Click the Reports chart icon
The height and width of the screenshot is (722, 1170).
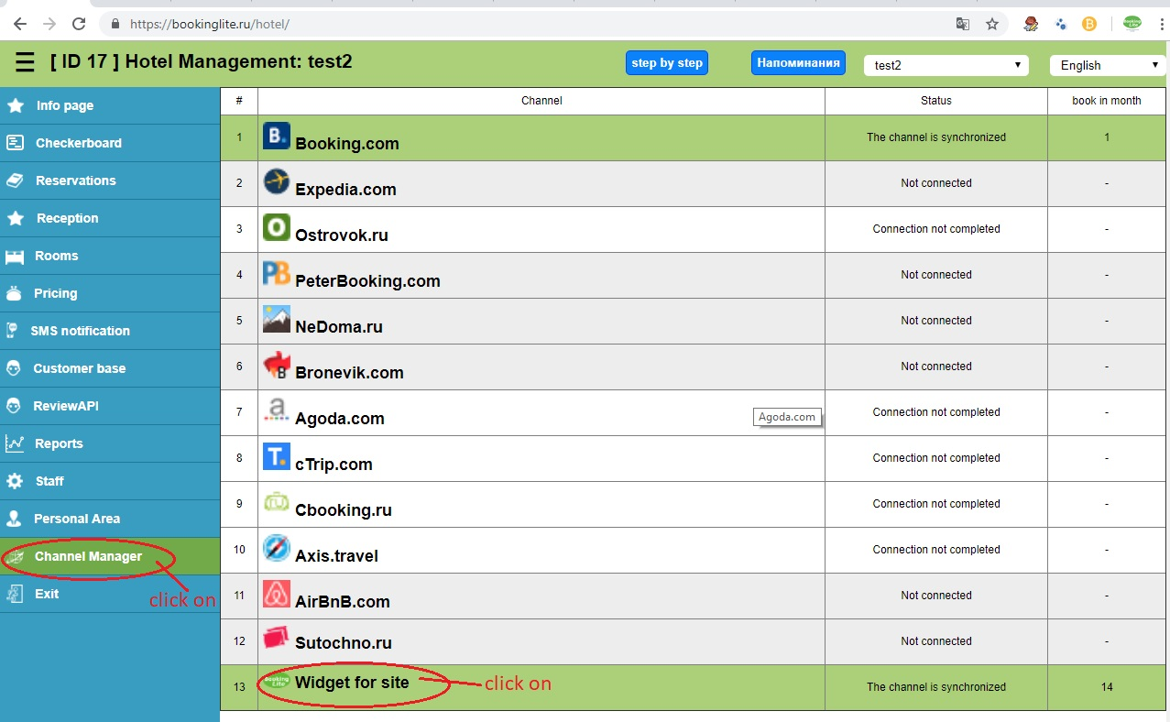pyautogui.click(x=15, y=443)
